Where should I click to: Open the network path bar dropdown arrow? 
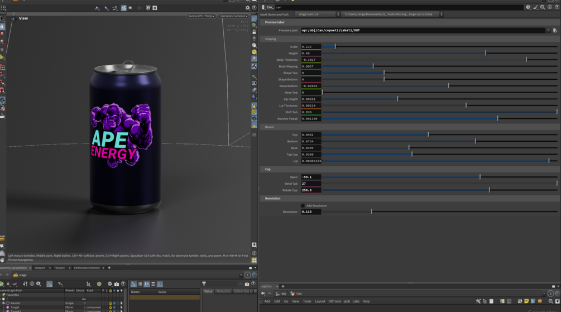pos(544,294)
